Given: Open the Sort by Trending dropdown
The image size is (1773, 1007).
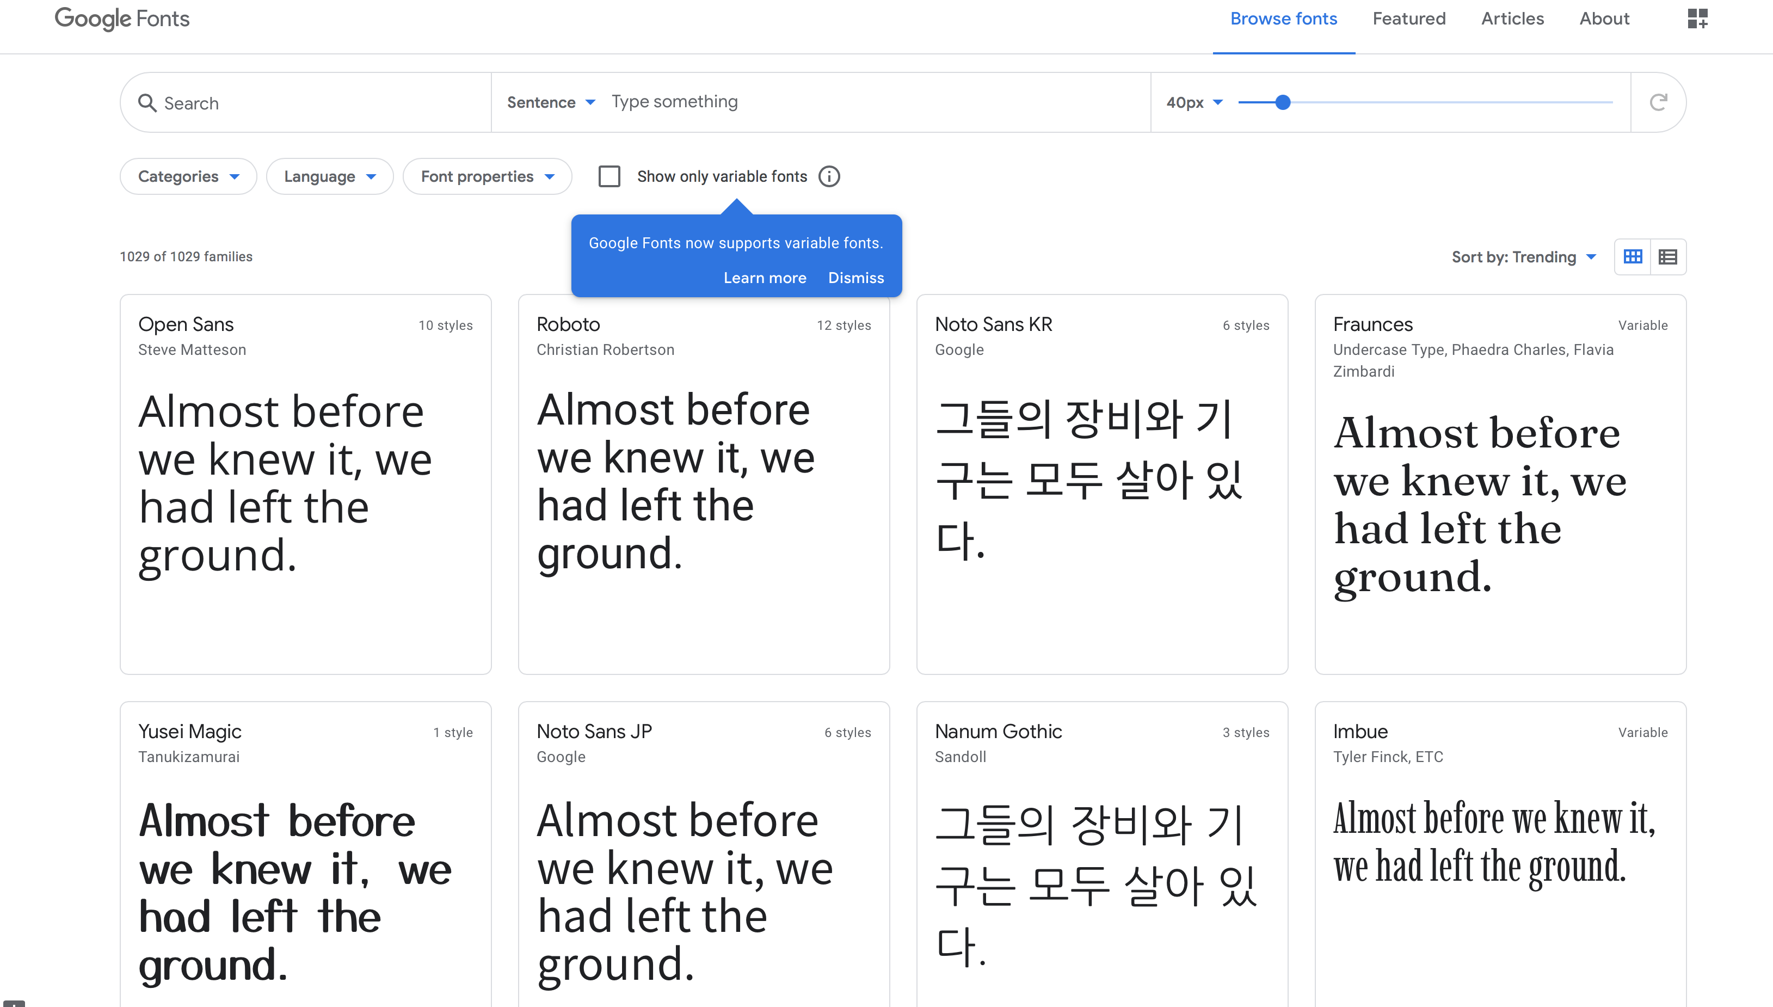Looking at the screenshot, I should (x=1523, y=256).
